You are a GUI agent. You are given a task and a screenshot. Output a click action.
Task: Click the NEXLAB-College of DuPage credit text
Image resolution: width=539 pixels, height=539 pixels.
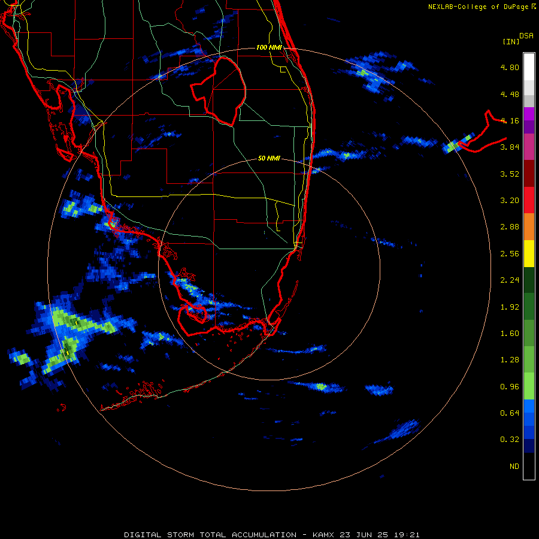coord(478,7)
